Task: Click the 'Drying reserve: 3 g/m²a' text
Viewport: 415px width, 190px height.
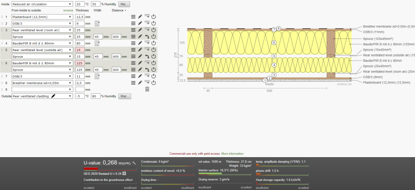Action: 214,179
